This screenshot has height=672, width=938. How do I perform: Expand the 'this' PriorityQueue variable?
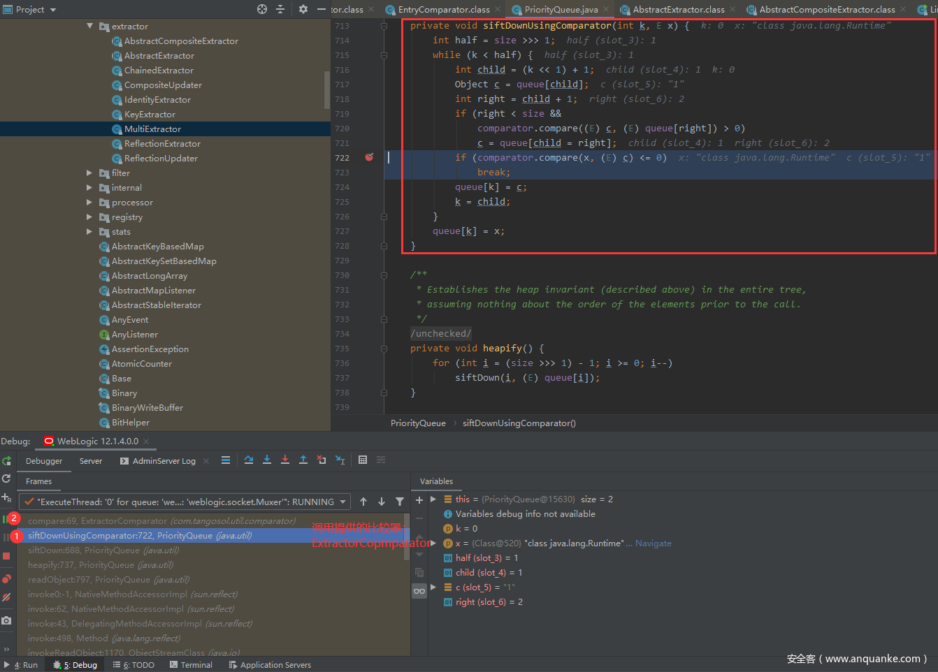click(433, 499)
